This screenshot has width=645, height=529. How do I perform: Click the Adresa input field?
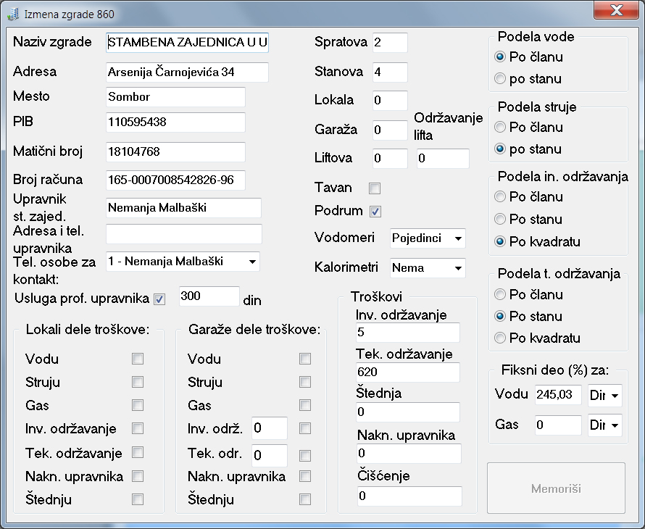187,72
